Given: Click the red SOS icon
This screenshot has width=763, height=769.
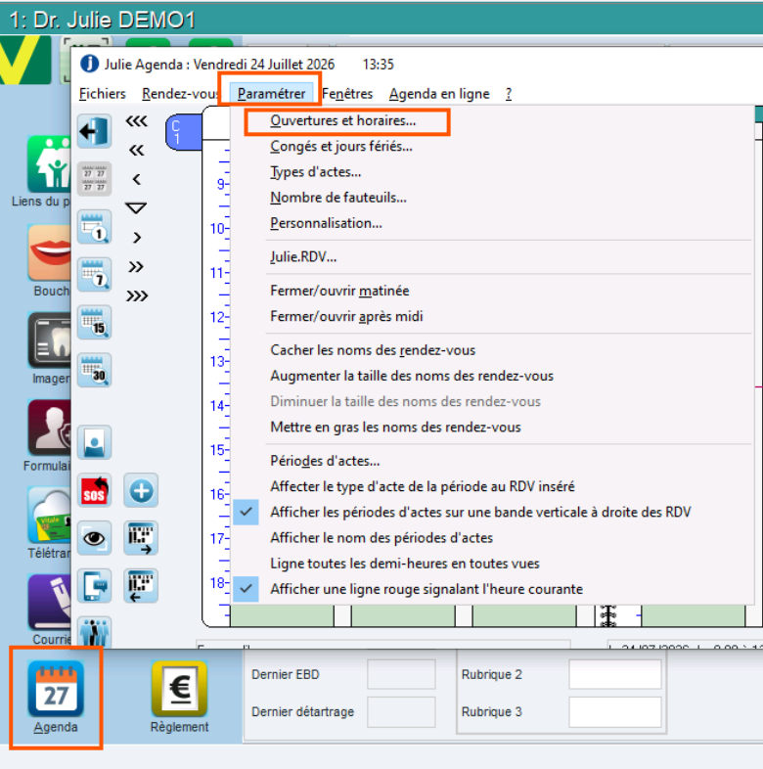Looking at the screenshot, I should (94, 490).
